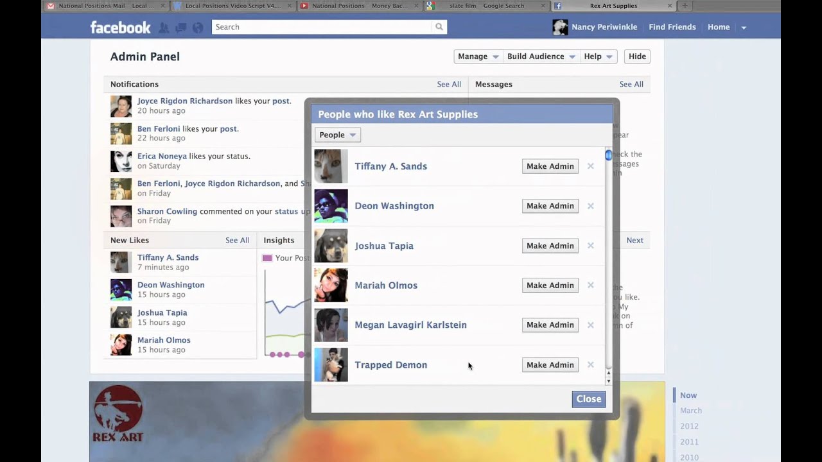
Task: Click the Facebook search input field
Action: [322, 27]
